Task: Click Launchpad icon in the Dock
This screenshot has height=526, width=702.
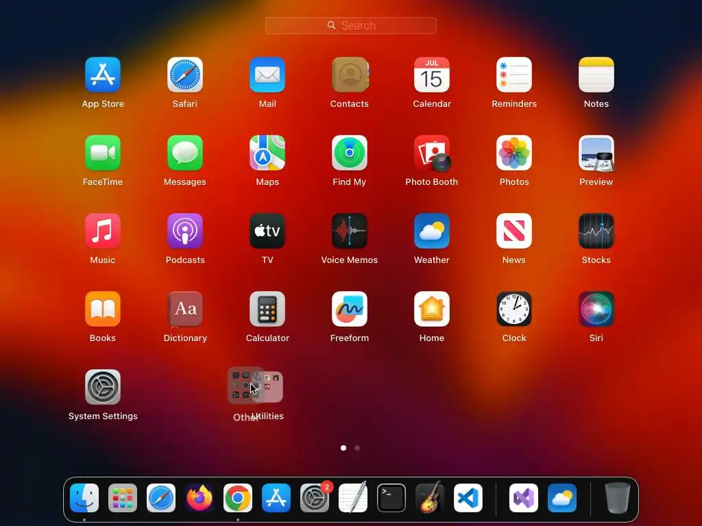Action: [x=123, y=498]
